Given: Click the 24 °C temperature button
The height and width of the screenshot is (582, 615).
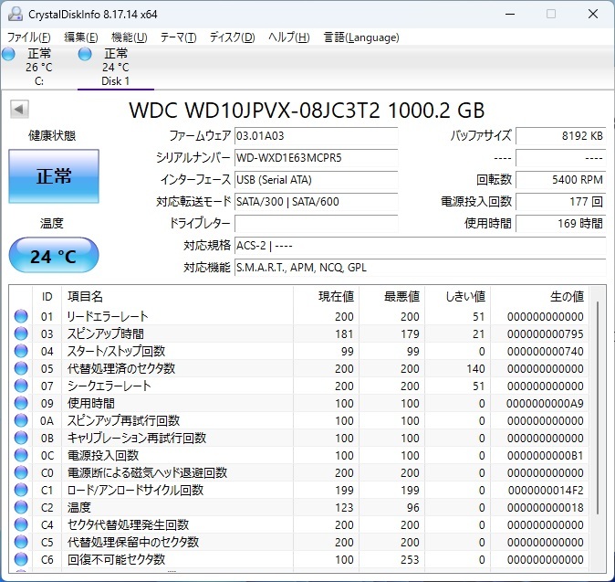Looking at the screenshot, I should click(53, 256).
